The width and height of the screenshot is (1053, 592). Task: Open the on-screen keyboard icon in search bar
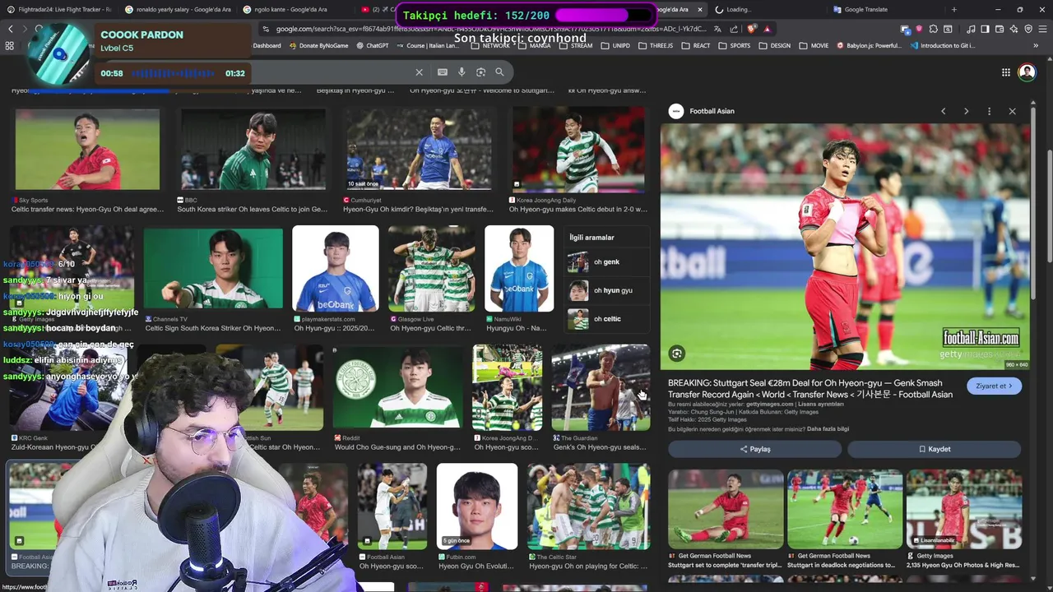coord(443,72)
